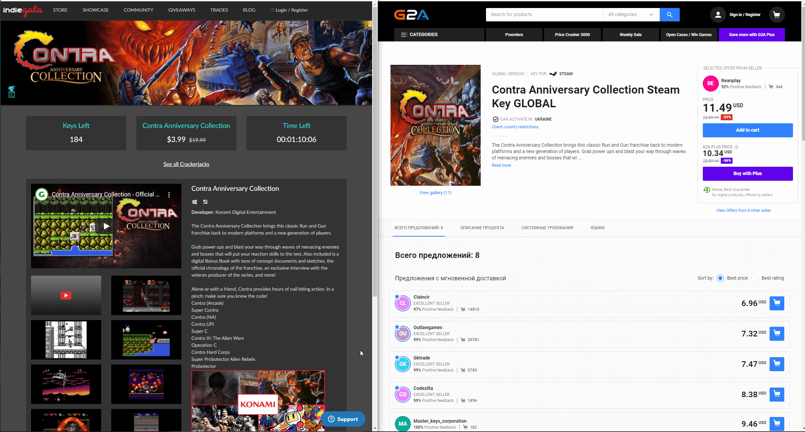Add Claincir offer to cart

(x=777, y=303)
